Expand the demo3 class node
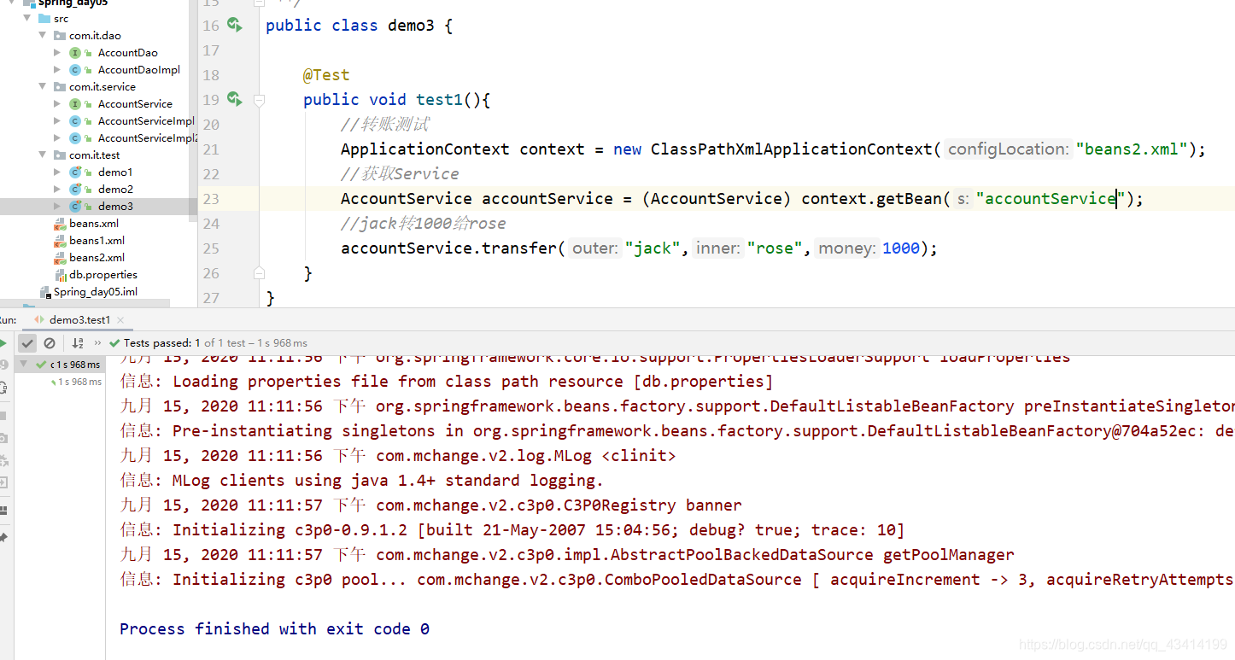 [57, 207]
